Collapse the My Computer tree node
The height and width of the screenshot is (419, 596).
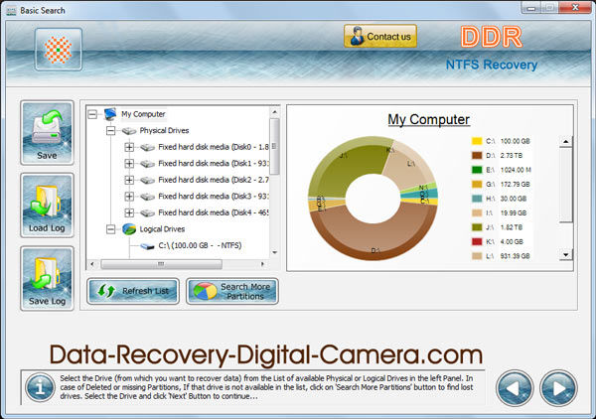pos(92,114)
